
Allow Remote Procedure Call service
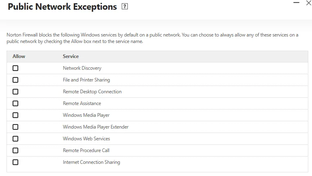[15, 150]
